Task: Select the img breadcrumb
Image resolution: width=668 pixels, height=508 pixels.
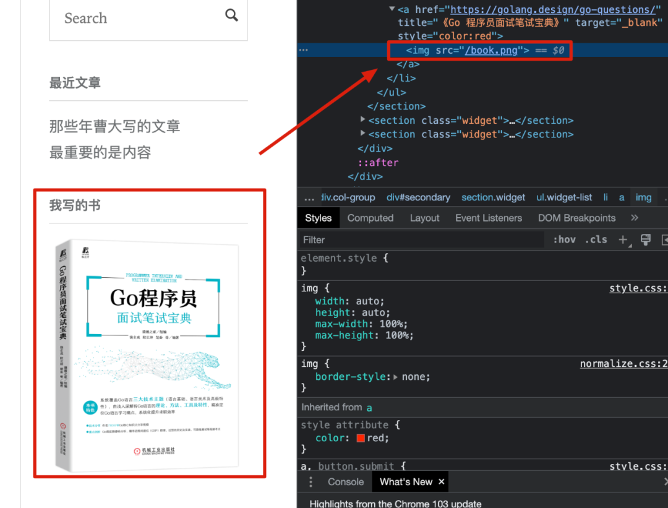Action: pos(643,197)
